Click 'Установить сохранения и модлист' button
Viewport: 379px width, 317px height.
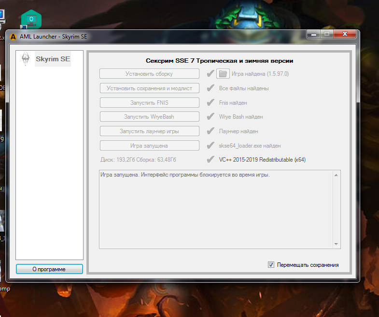click(x=149, y=88)
